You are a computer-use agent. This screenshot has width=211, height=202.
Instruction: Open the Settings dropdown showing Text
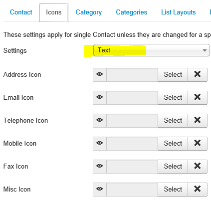click(152, 50)
